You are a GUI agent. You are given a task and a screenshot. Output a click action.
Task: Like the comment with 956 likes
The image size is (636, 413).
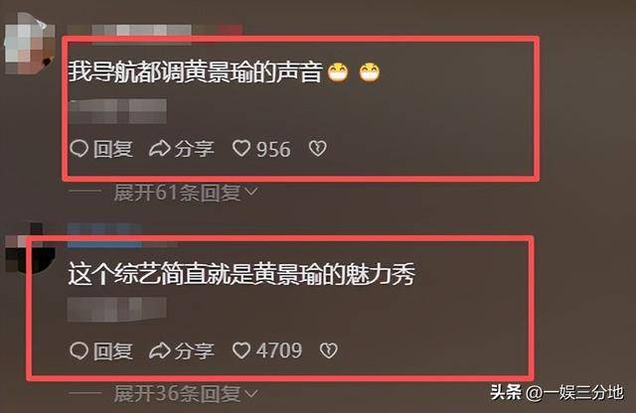pyautogui.click(x=241, y=148)
